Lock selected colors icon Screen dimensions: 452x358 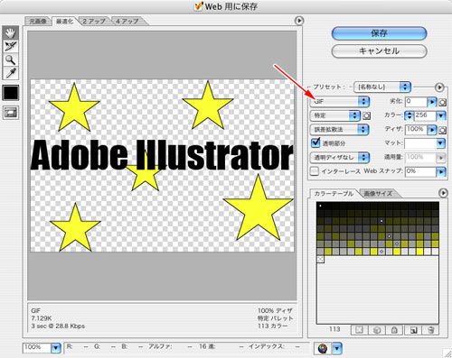tap(394, 330)
